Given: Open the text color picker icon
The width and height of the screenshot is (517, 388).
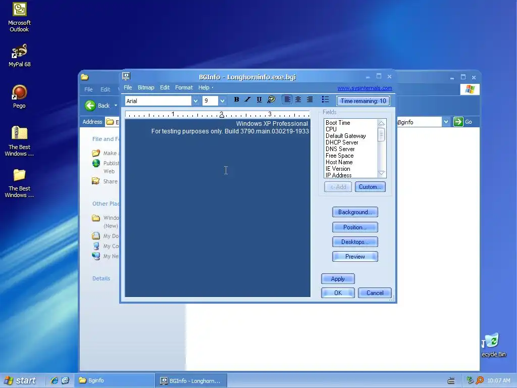Looking at the screenshot, I should (x=271, y=100).
